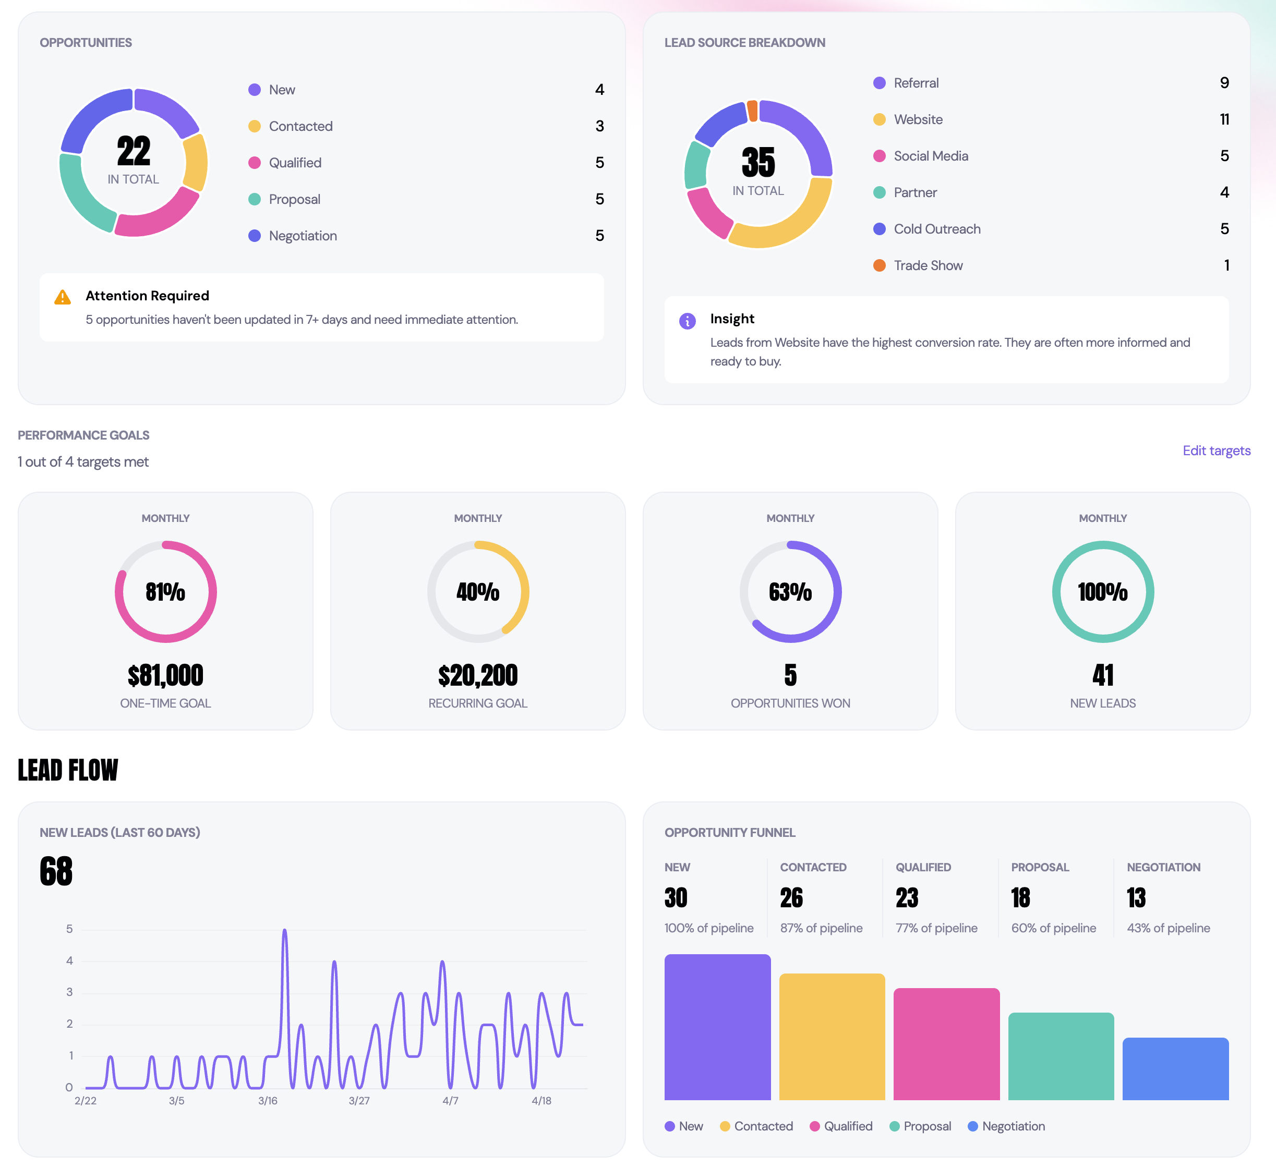The width and height of the screenshot is (1276, 1168).
Task: Click the Negotiation legend dot in Opportunities
Action: [x=255, y=236]
